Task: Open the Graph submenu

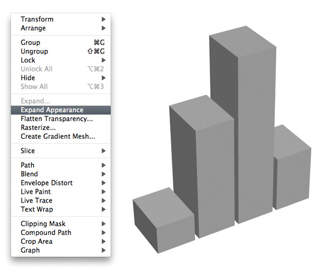Action: tap(61, 250)
